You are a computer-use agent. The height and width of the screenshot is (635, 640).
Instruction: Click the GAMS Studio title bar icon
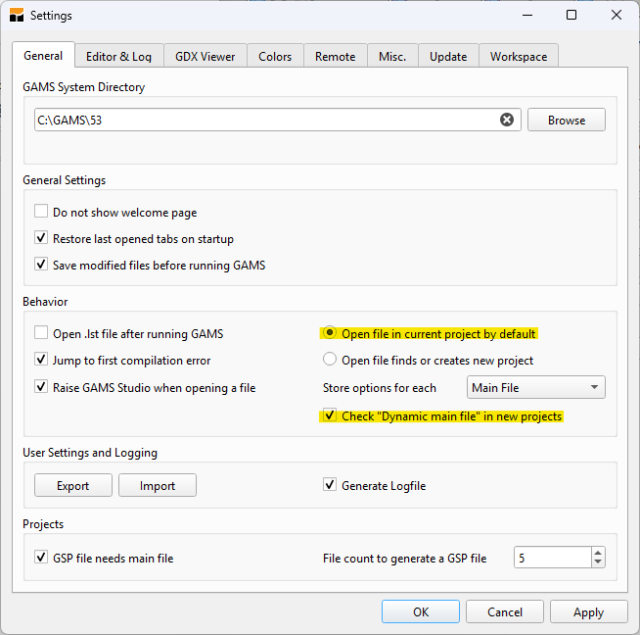coord(16,16)
